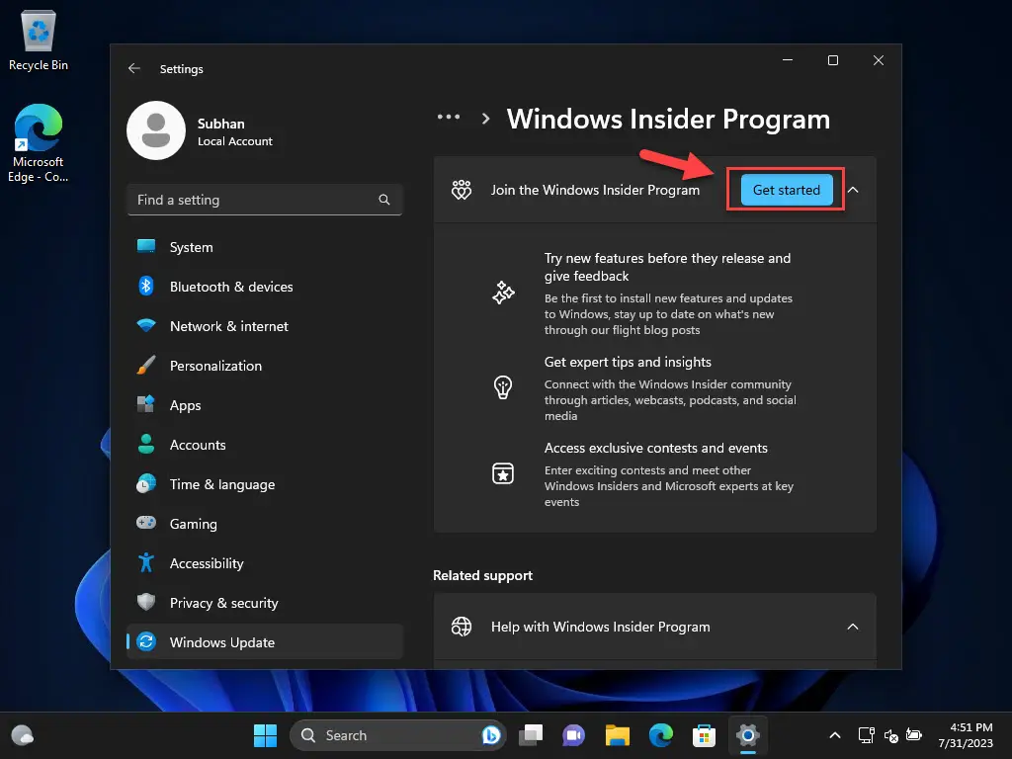Image resolution: width=1012 pixels, height=759 pixels.
Task: Collapse Help with Windows Insider Program section
Action: 853,626
